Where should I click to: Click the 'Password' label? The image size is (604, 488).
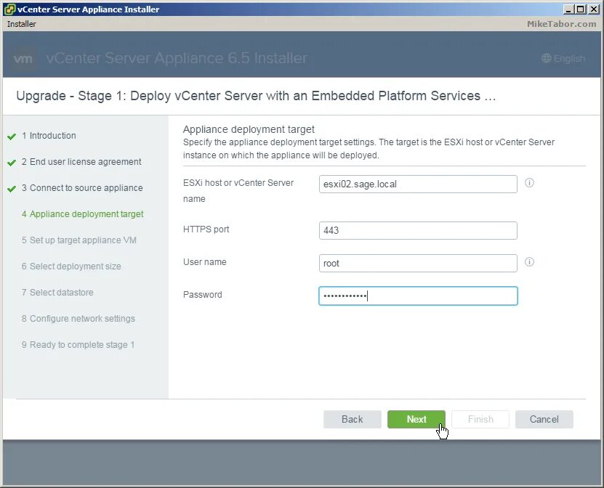pyautogui.click(x=202, y=295)
